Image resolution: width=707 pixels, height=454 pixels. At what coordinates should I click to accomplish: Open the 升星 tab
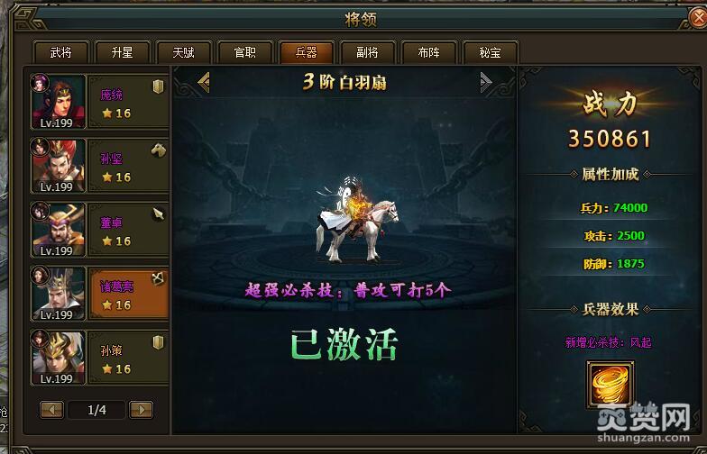coord(123,52)
